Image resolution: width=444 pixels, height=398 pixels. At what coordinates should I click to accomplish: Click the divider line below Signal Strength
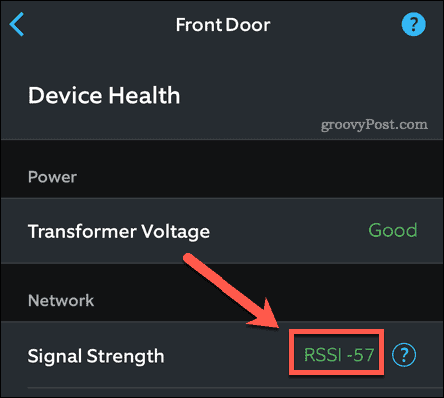click(234, 387)
